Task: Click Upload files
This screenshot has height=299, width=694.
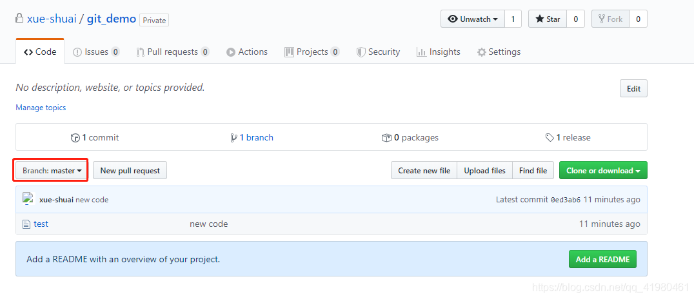Action: point(484,170)
